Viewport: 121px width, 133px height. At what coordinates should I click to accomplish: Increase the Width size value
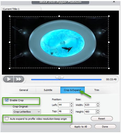click(x=98, y=104)
